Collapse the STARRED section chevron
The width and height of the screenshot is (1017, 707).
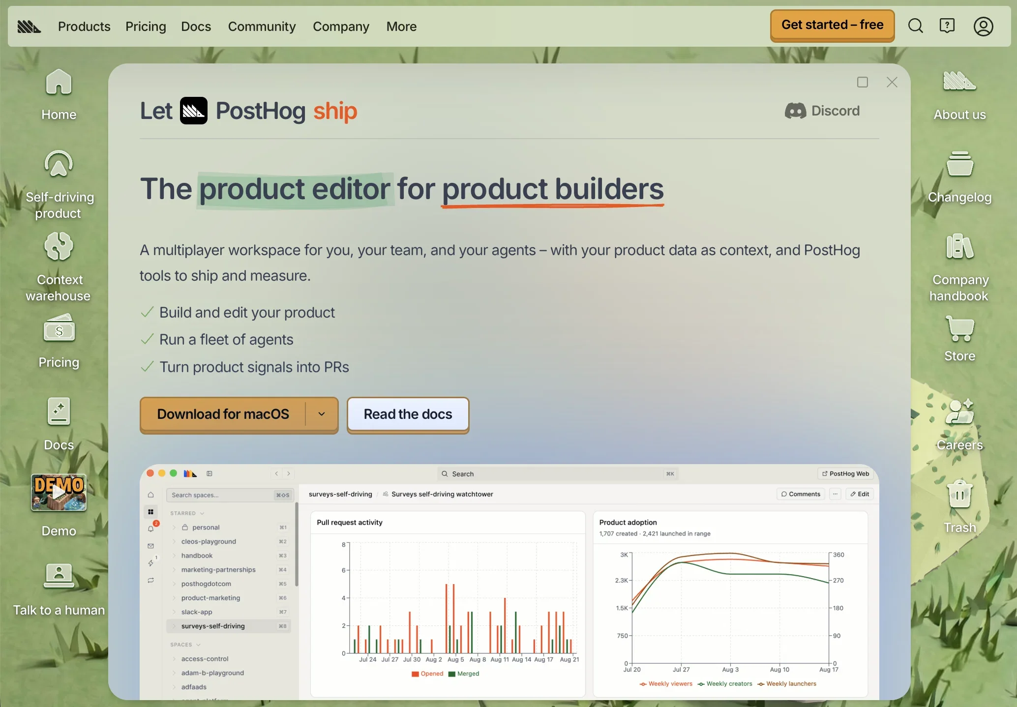point(202,513)
